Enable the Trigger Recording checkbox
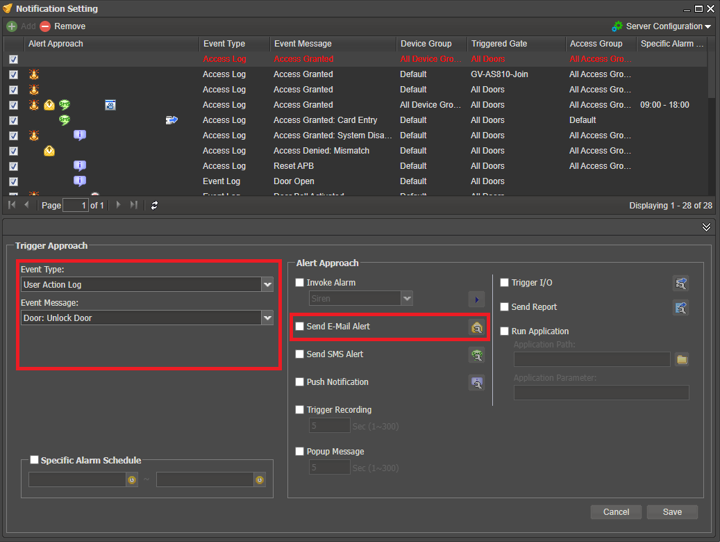Image resolution: width=720 pixels, height=542 pixels. pos(300,409)
